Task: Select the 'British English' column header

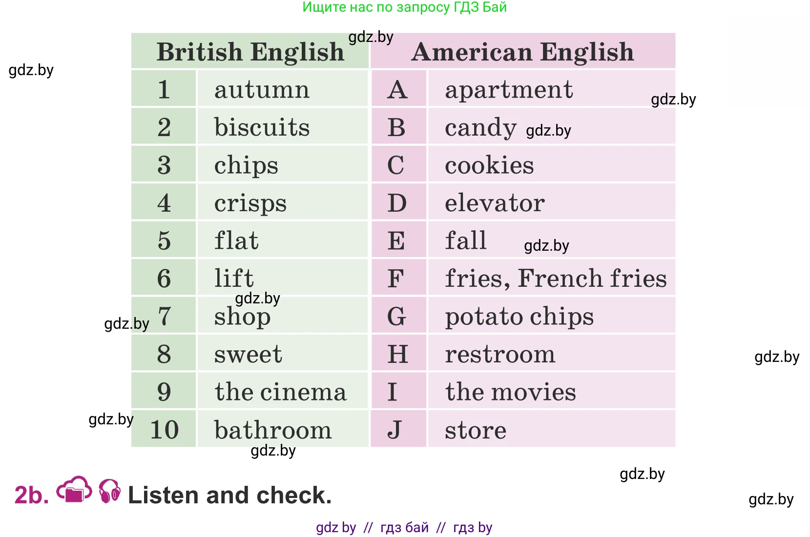Action: pos(250,52)
